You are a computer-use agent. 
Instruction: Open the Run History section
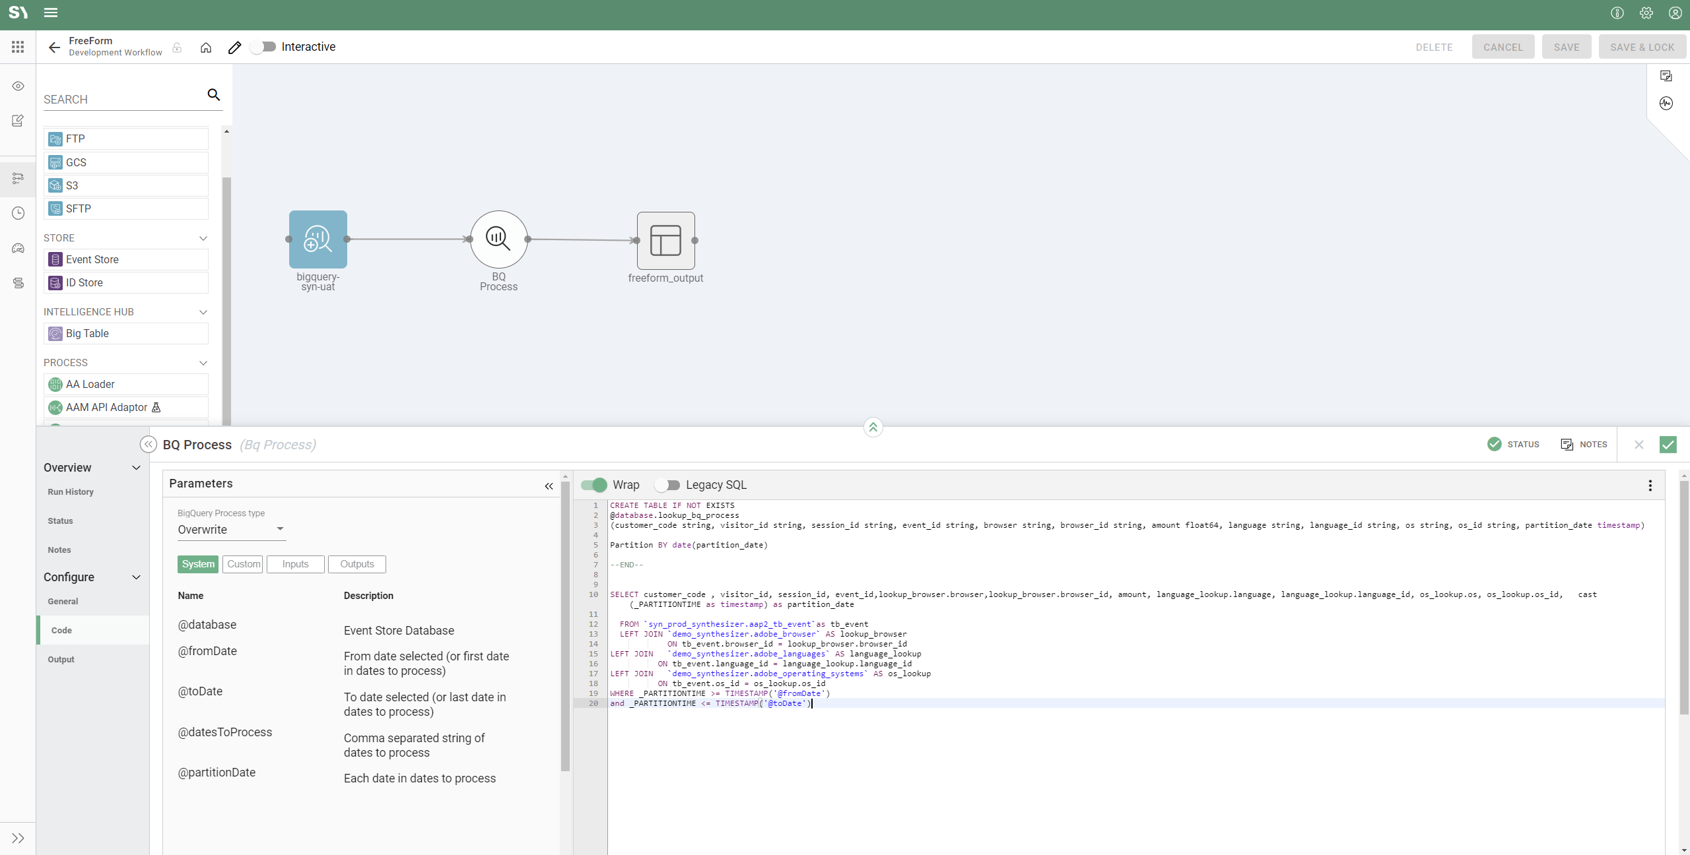71,492
